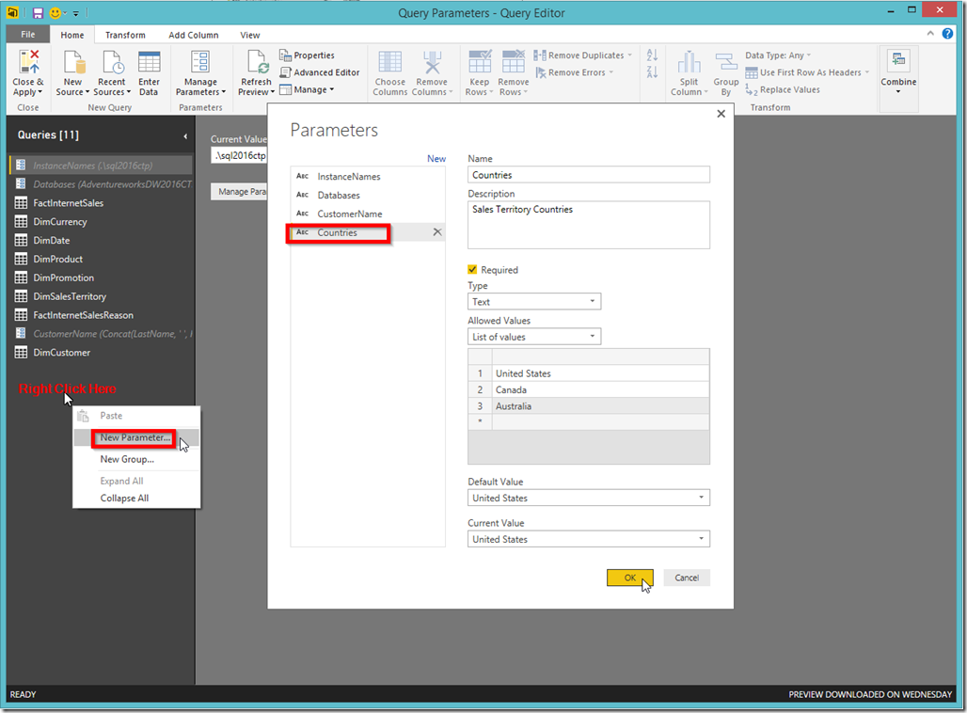Switch to the View tab
The width and height of the screenshot is (967, 713).
click(250, 35)
